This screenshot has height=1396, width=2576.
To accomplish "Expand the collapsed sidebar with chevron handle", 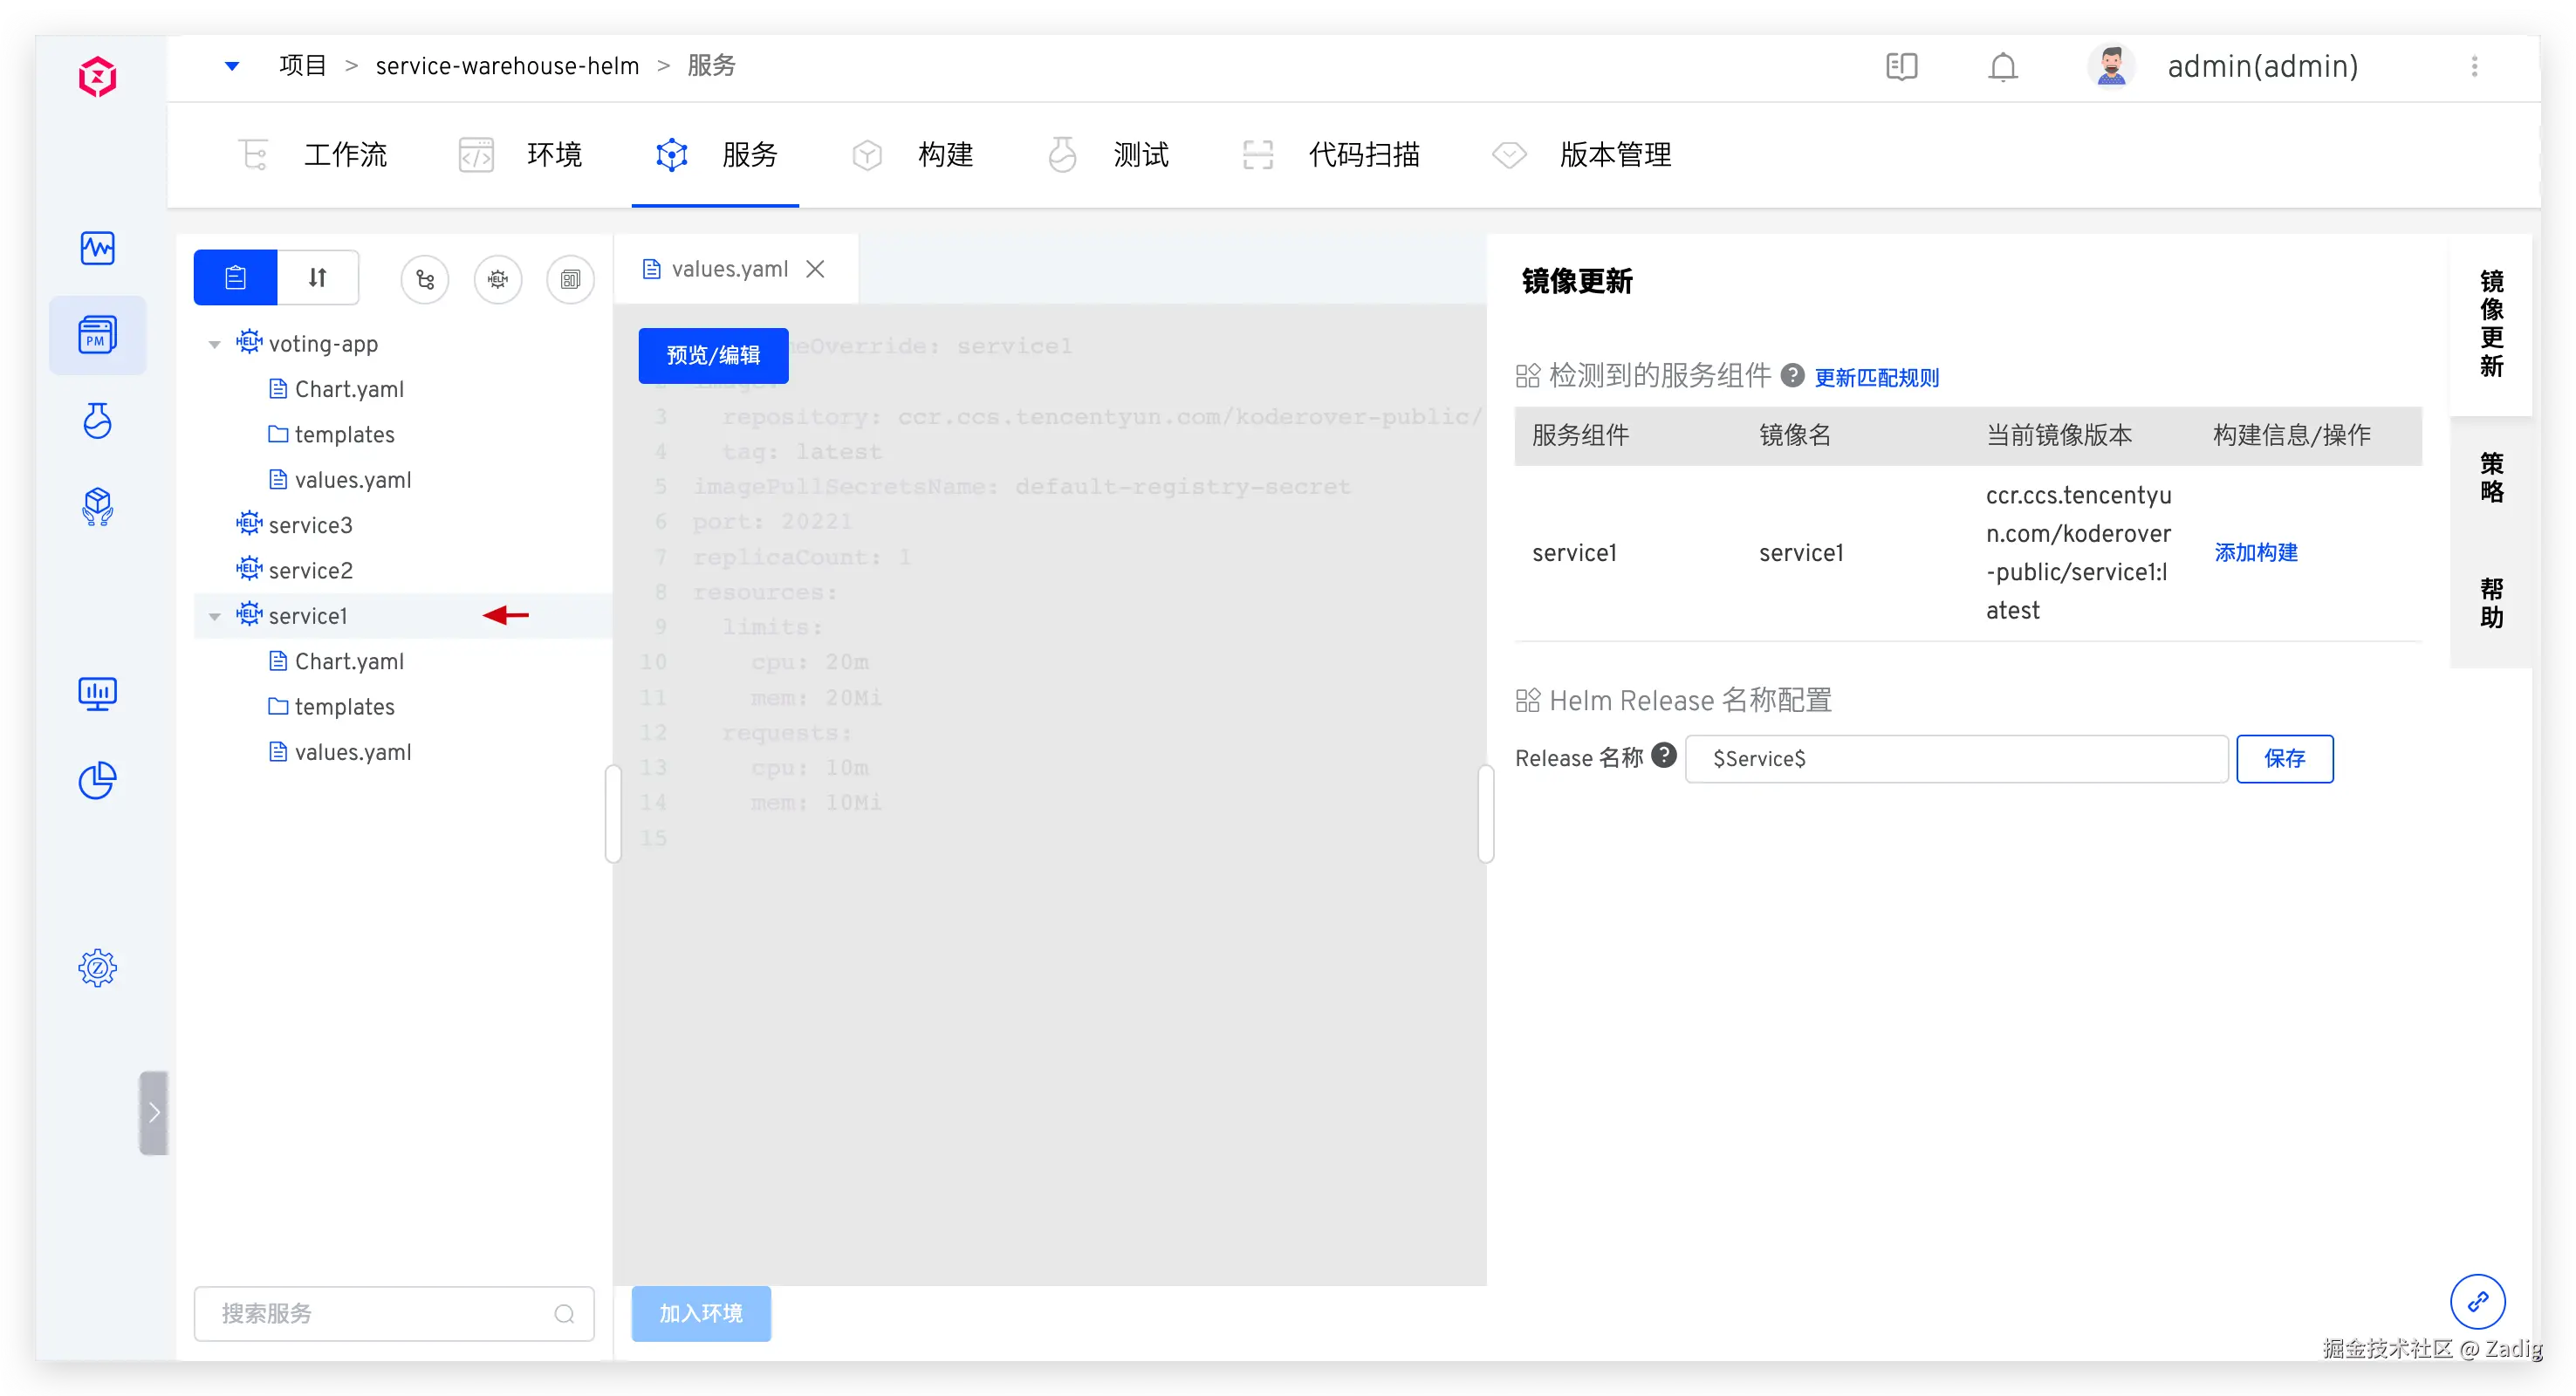I will click(154, 1112).
